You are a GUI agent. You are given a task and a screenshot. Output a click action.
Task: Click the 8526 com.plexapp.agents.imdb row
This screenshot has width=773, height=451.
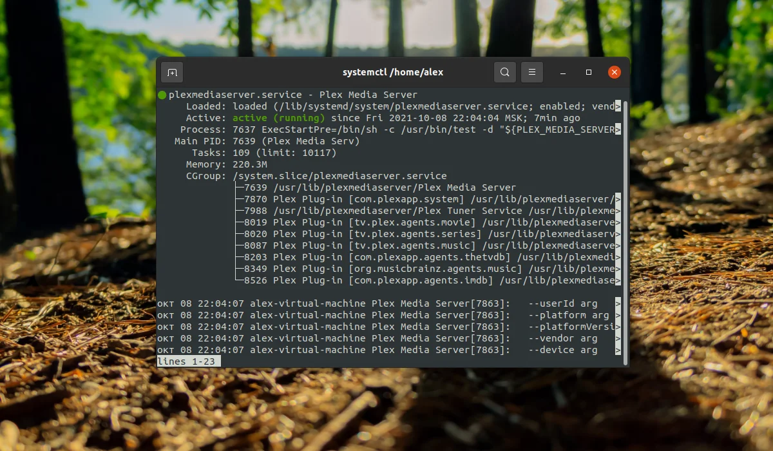pyautogui.click(x=428, y=280)
